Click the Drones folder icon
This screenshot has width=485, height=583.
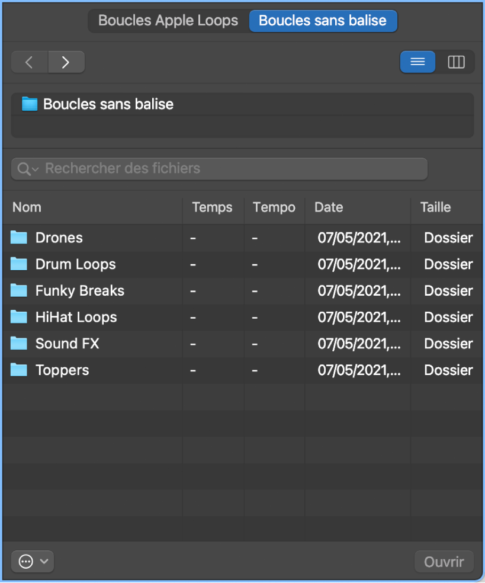(19, 238)
